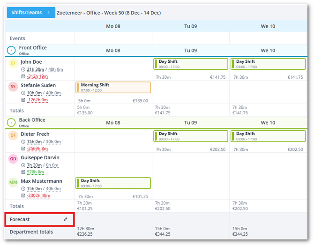Viewport: 314px width, 246px height.
Task: Collapse the Back Office team section
Action: tap(11, 122)
